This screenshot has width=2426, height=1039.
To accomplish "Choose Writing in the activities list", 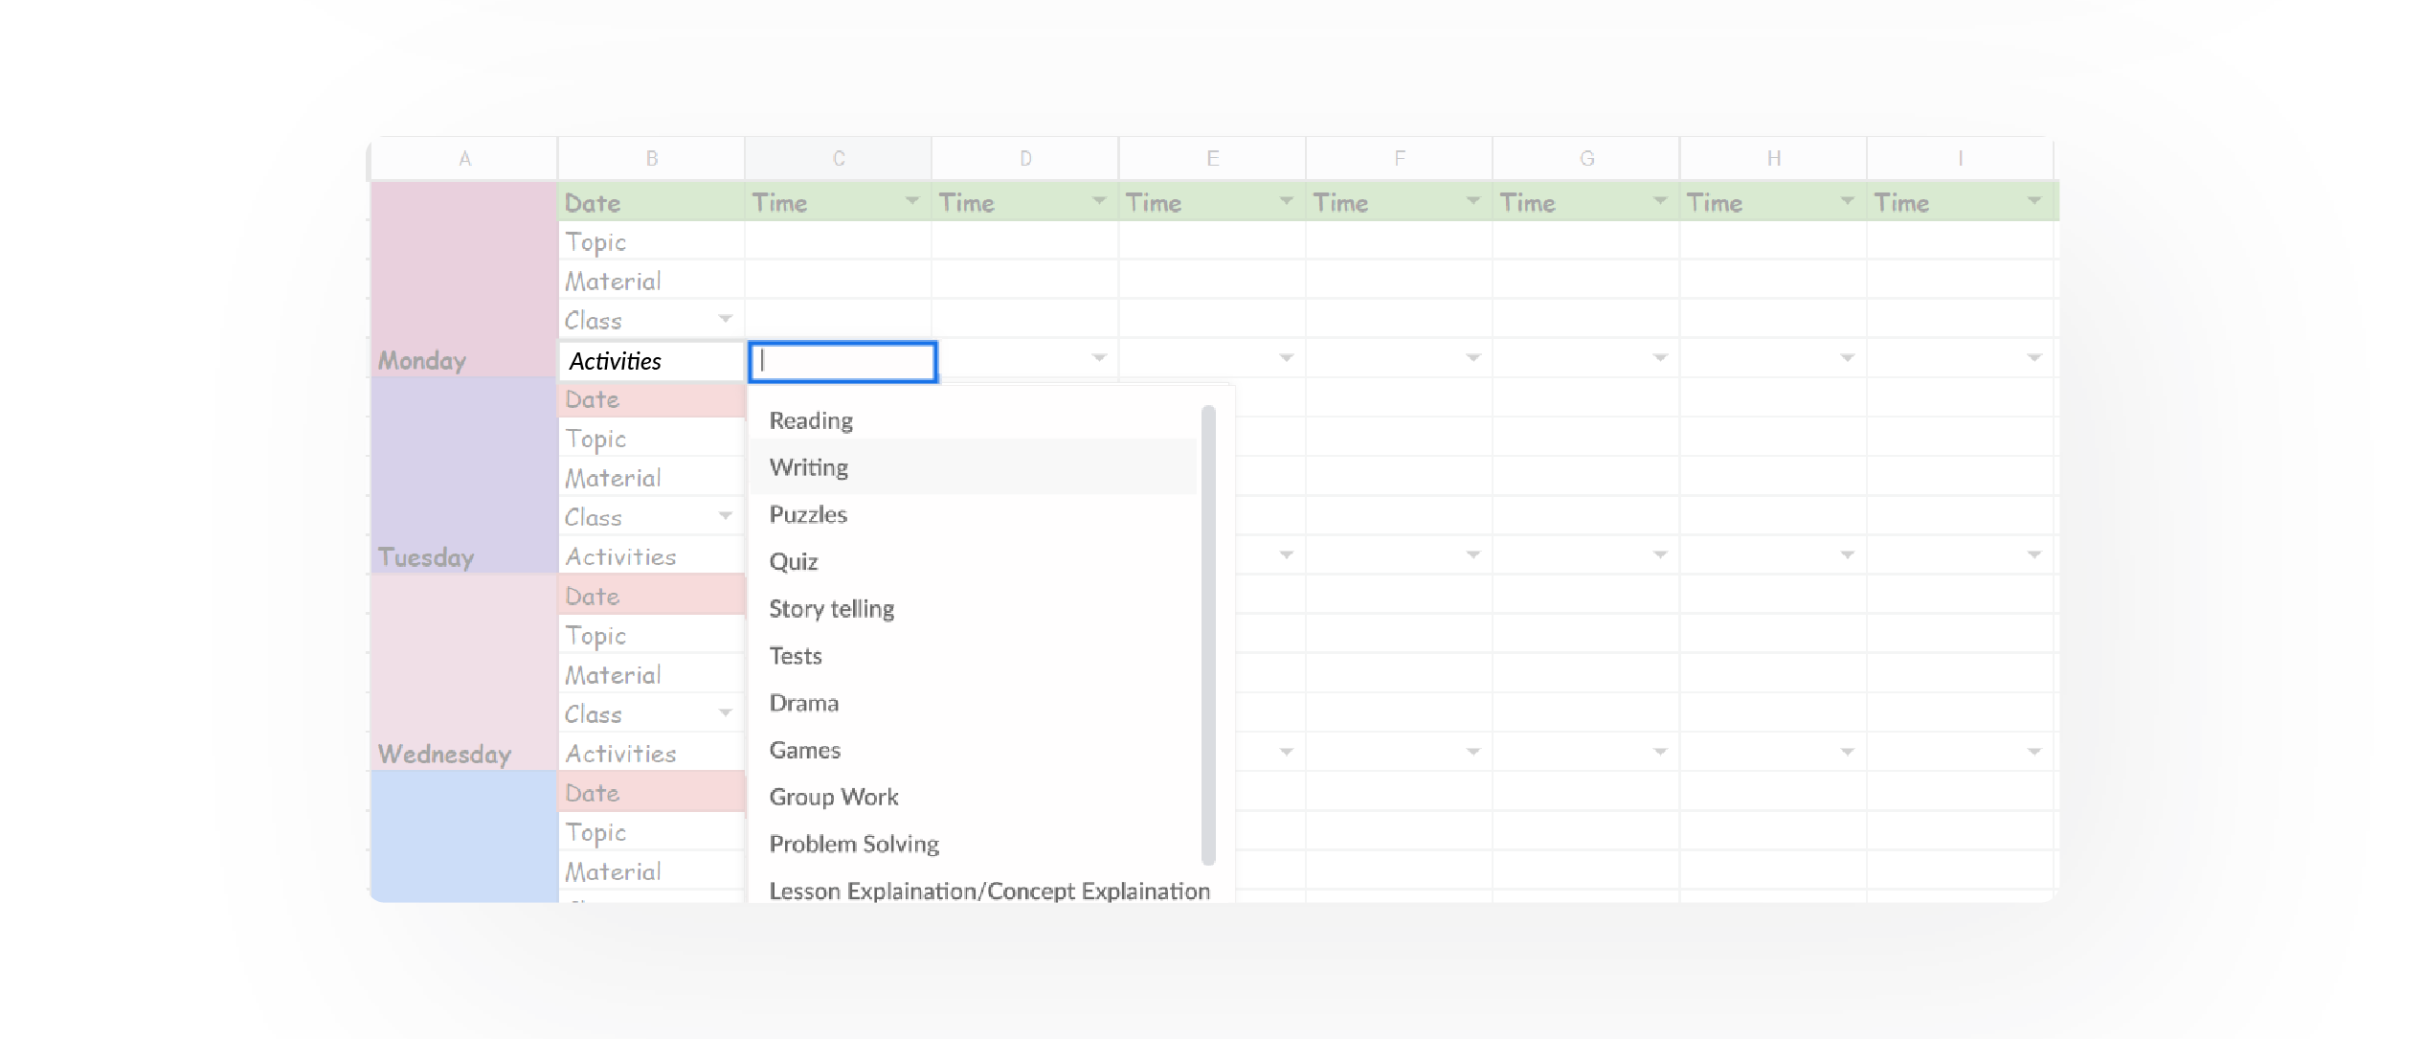I will tap(809, 467).
